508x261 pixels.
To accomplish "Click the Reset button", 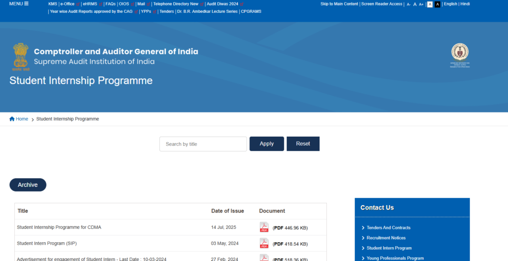I will 303,144.
